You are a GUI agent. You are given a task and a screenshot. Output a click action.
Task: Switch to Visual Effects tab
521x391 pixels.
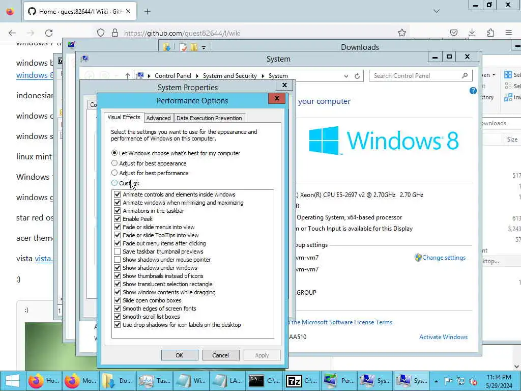point(124,117)
